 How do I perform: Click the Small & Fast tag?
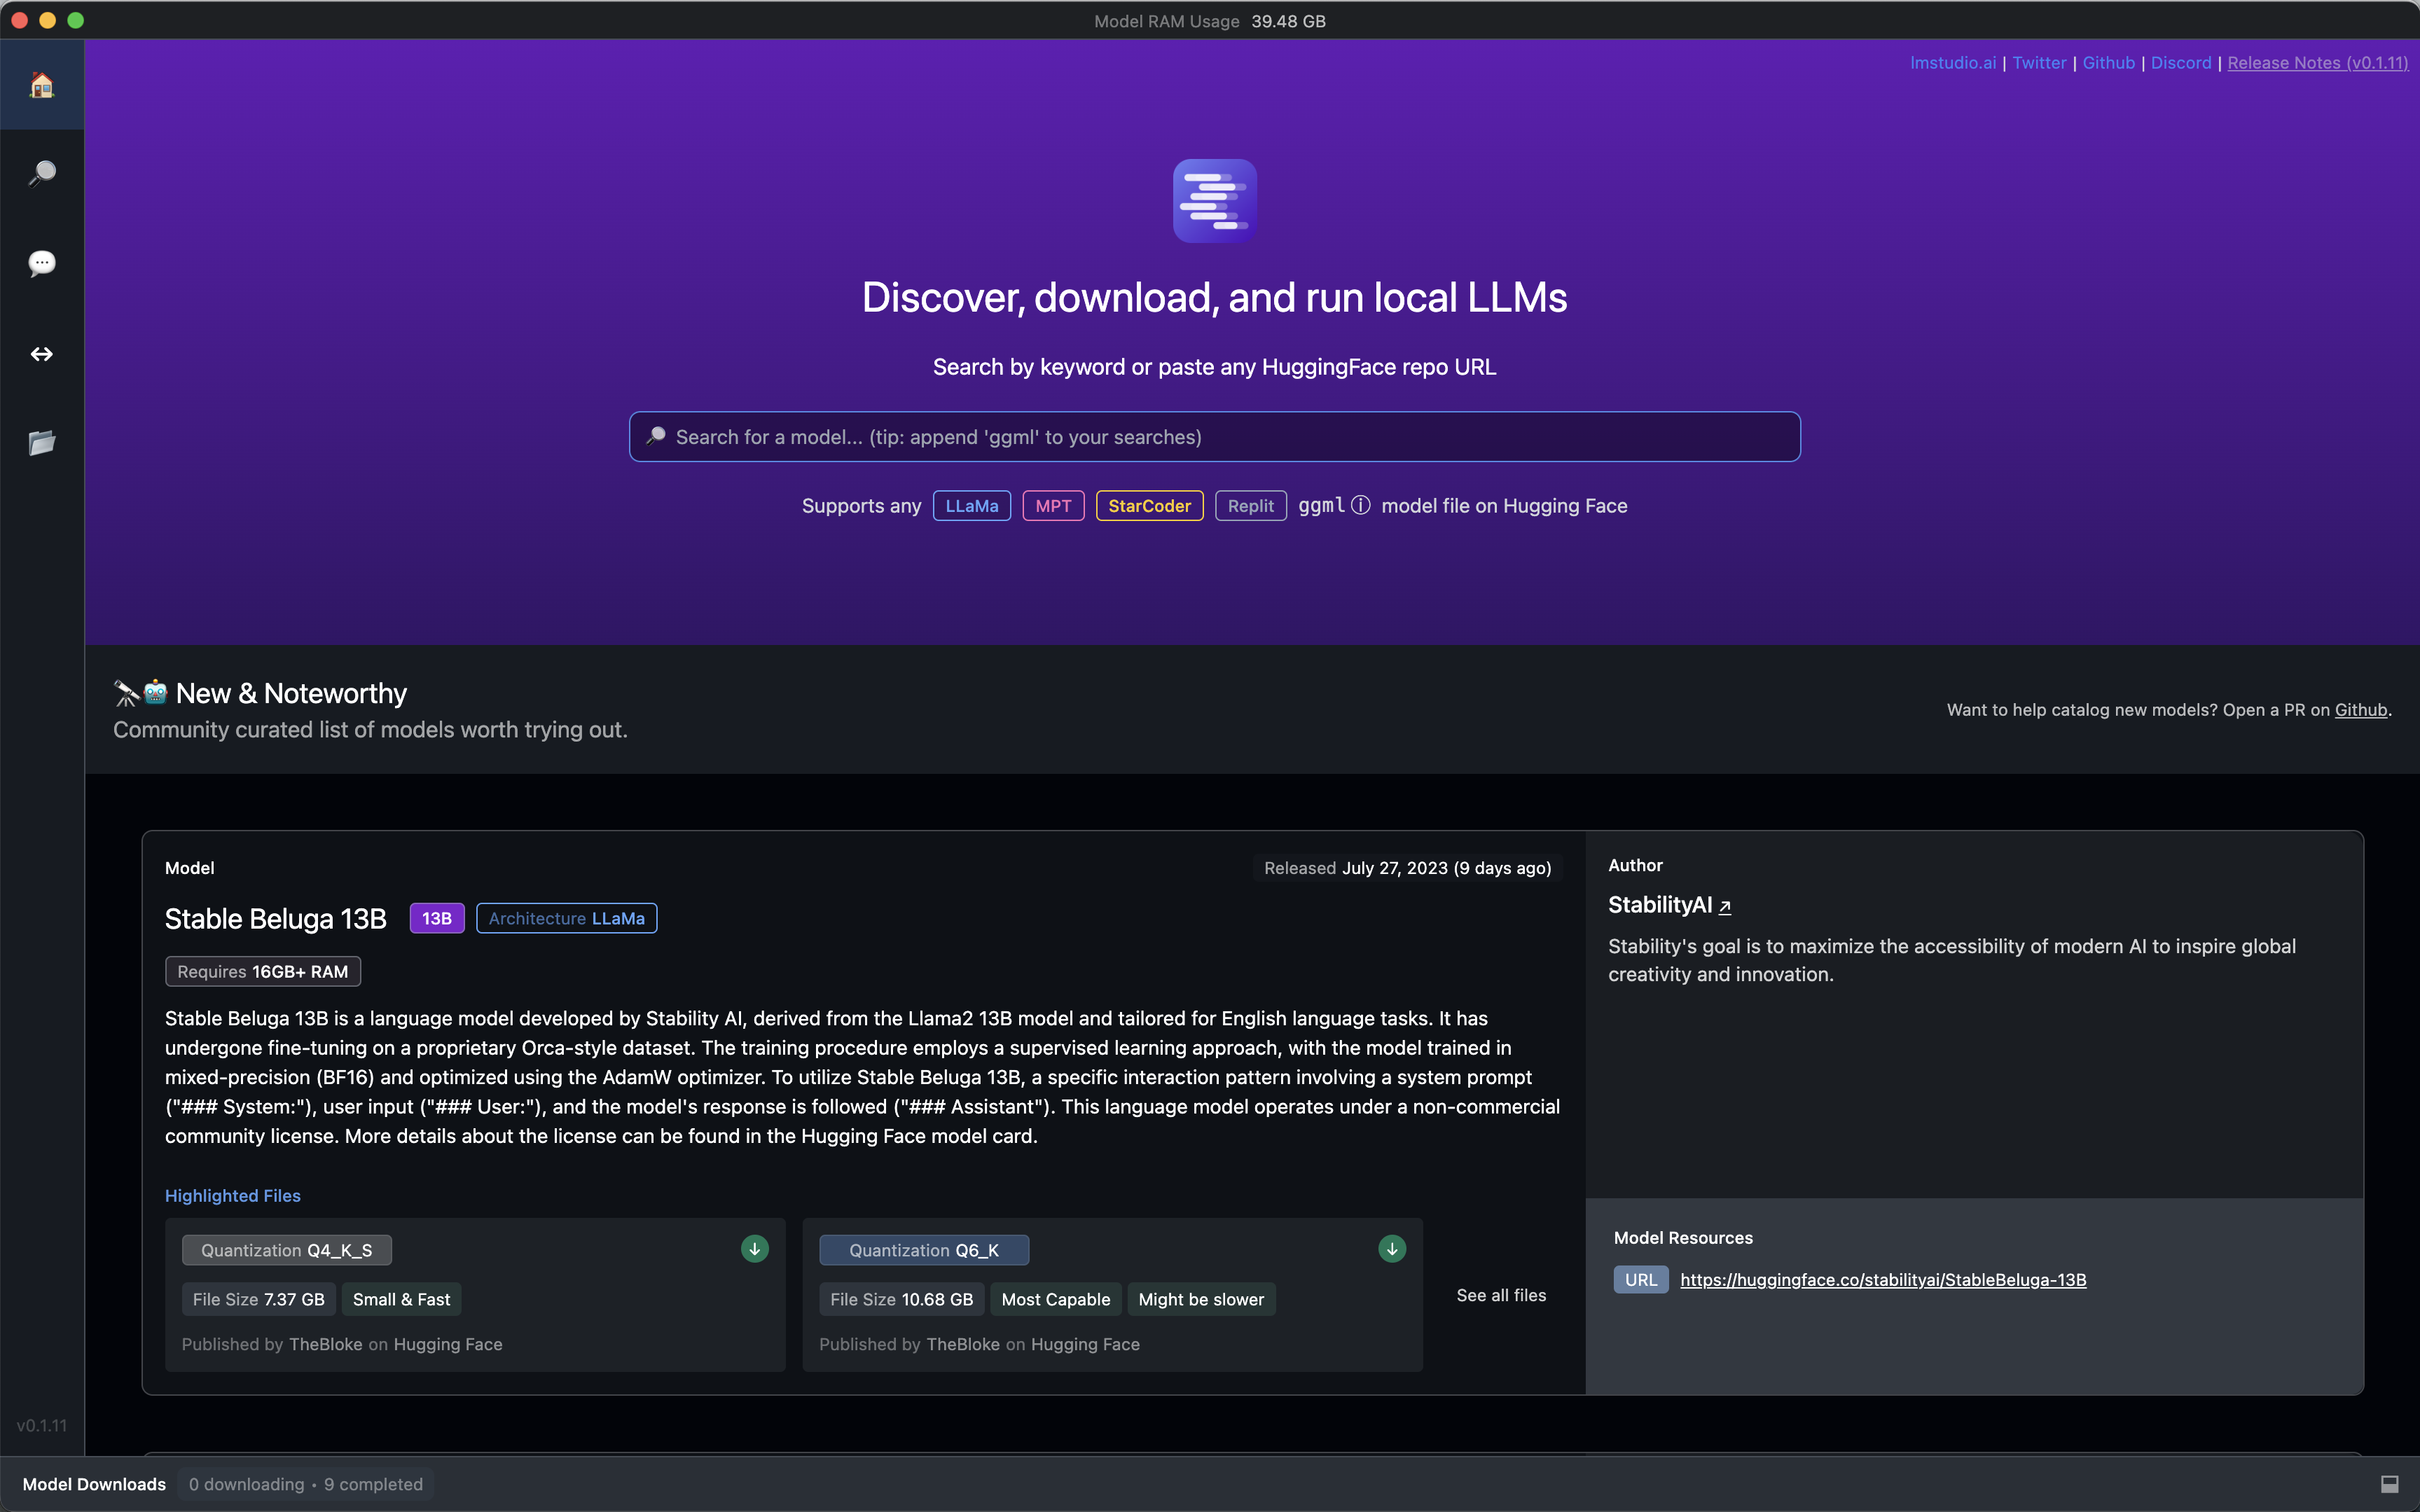401,1299
